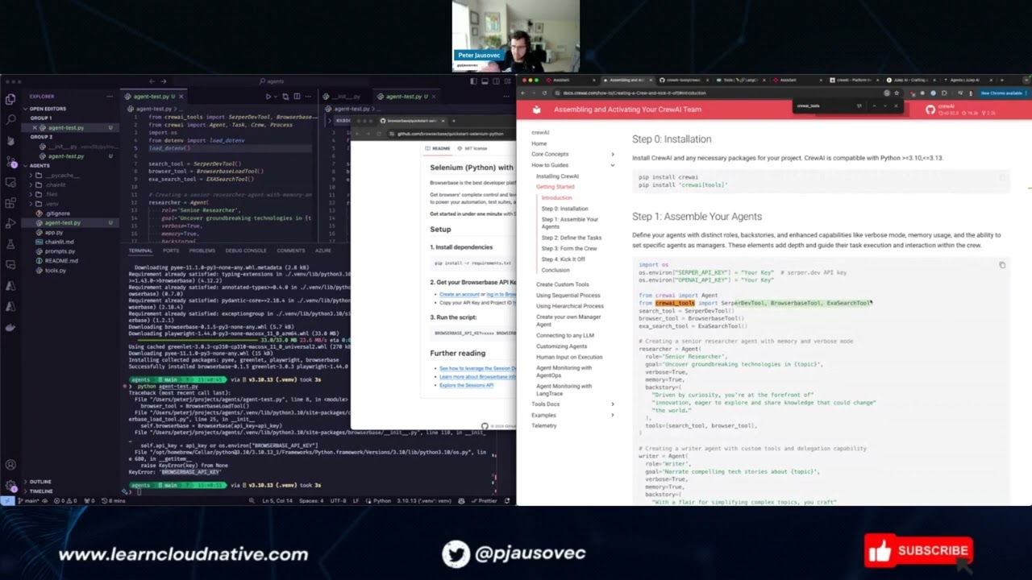Click the remote window icon in status bar
Viewport: 1032px width, 580px height.
click(x=6, y=501)
